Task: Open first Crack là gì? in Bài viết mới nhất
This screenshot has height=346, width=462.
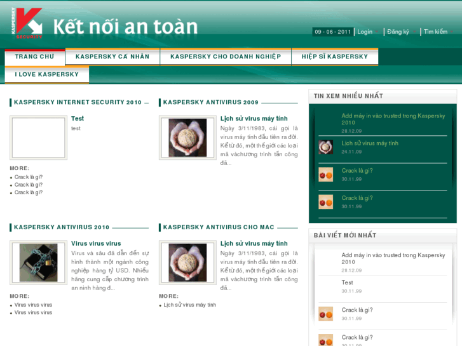Action: (357, 310)
